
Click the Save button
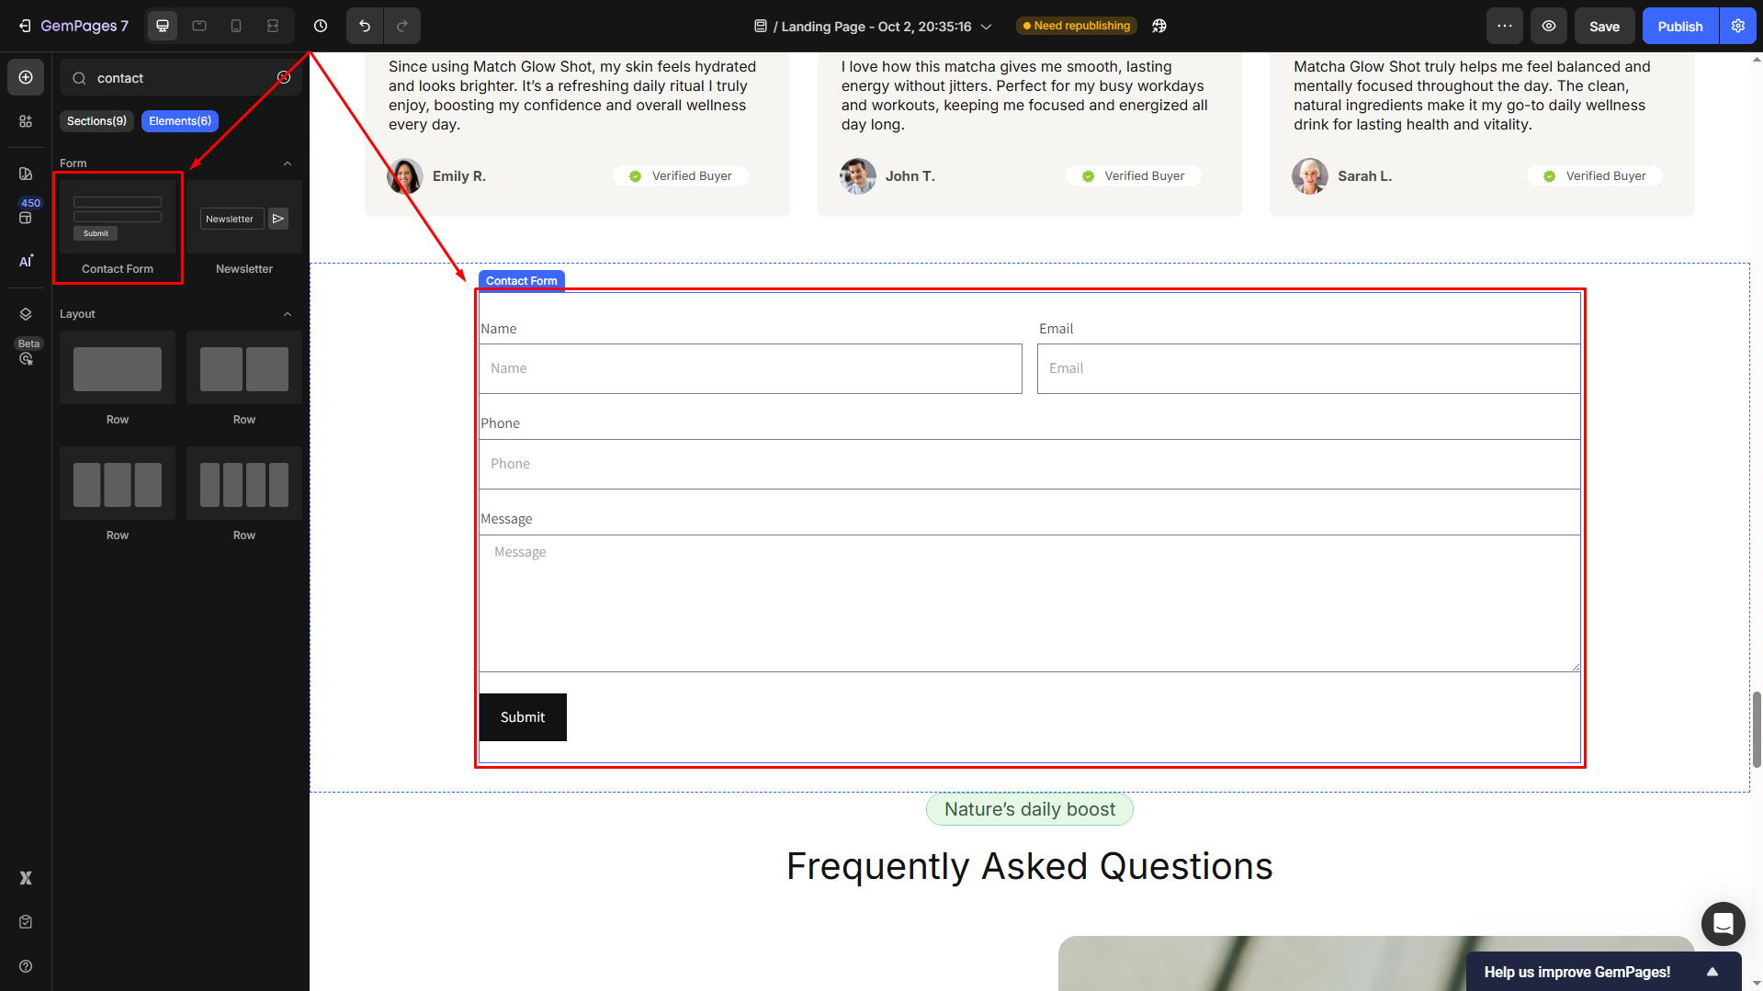pyautogui.click(x=1604, y=26)
